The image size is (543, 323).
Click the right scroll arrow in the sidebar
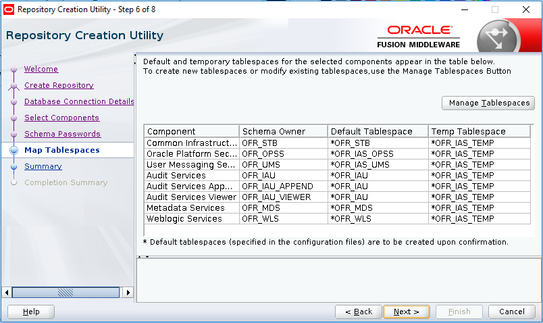[128, 293]
